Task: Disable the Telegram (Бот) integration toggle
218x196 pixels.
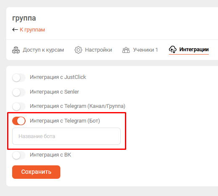Action: (19, 121)
